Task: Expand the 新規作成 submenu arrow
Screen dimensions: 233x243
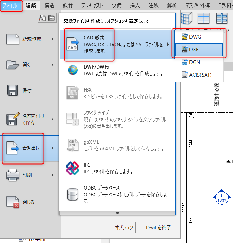Action: click(x=52, y=39)
